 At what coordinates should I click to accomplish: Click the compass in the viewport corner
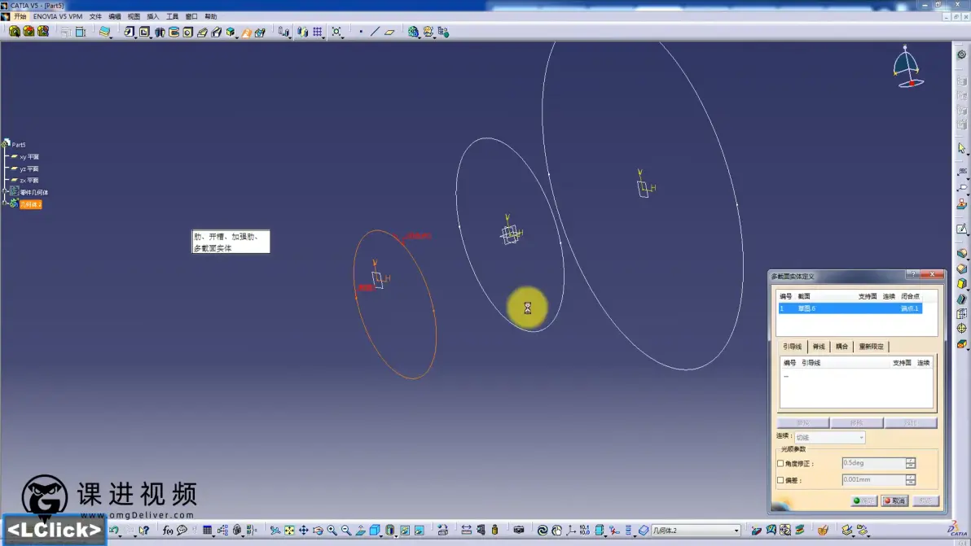click(907, 67)
